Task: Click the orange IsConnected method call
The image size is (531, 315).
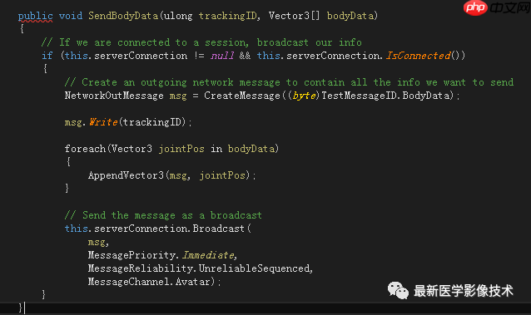Action: 419,56
